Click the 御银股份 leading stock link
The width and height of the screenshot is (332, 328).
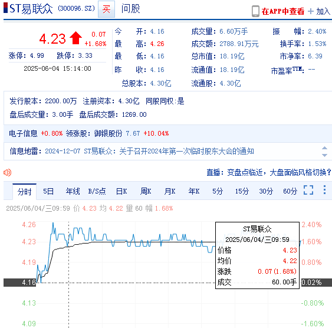click(x=108, y=133)
